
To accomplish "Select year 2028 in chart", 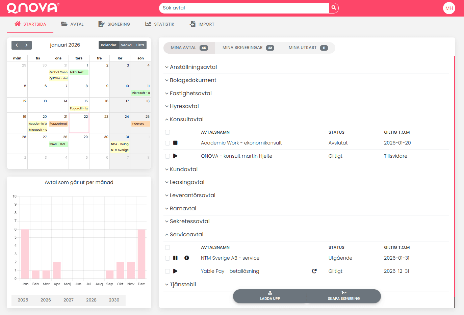I will pos(91,300).
